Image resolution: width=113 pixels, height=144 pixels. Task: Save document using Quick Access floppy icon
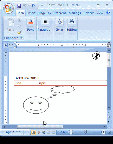pyautogui.click(x=19, y=6)
